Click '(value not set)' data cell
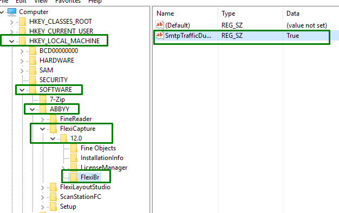This screenshot has height=213, width=339. coord(307,25)
